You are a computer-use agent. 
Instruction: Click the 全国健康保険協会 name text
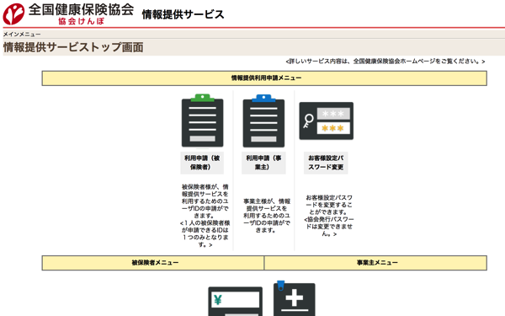pyautogui.click(x=81, y=9)
